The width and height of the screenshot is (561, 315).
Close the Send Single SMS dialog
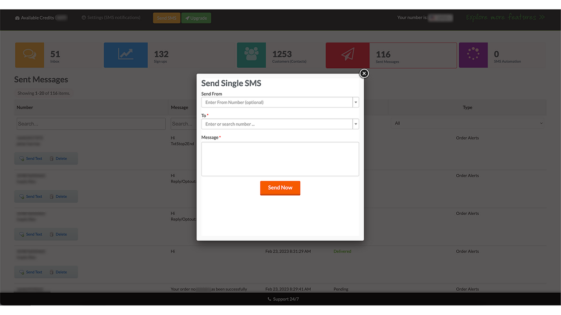(x=364, y=73)
